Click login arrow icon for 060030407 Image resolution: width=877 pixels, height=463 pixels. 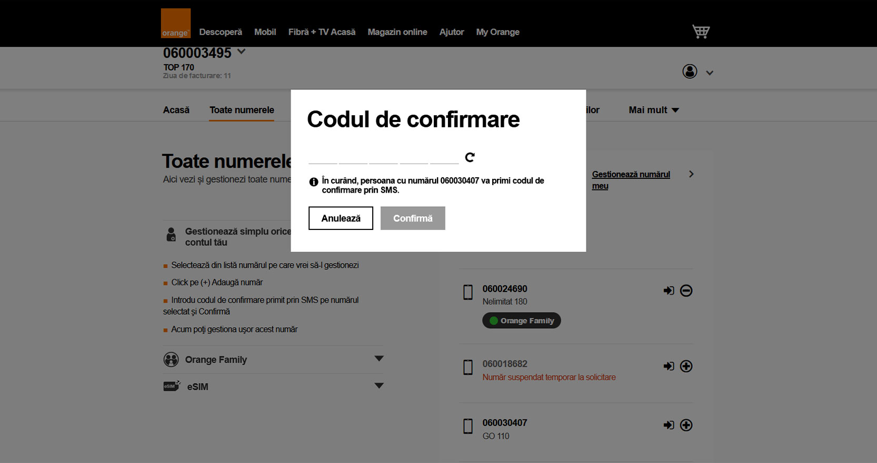669,425
